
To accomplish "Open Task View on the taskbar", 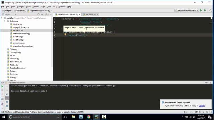I will point(65,117).
